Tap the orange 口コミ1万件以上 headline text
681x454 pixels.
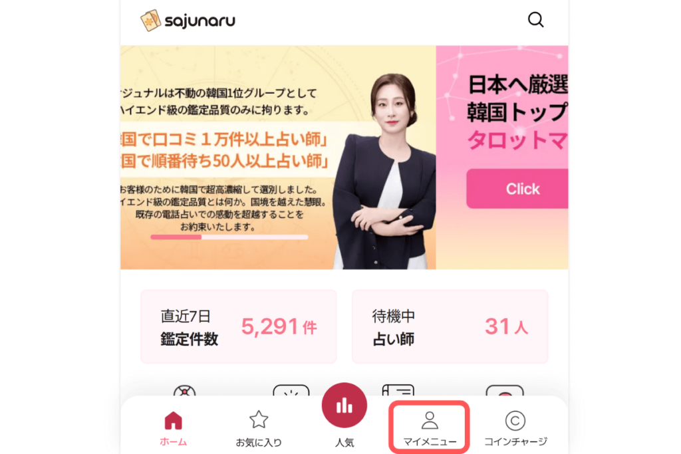point(224,140)
